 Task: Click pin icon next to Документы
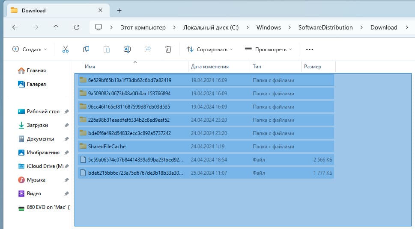pyautogui.click(x=67, y=139)
